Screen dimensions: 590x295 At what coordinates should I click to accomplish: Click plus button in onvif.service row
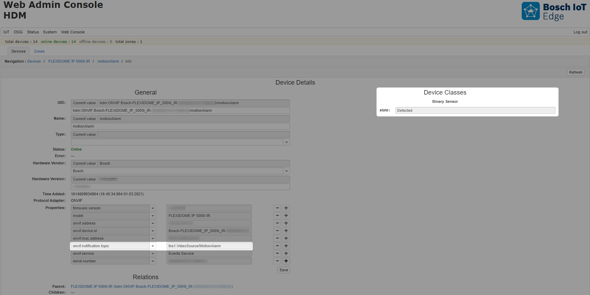coord(286,253)
